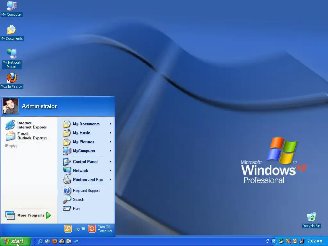Click the taskbar window-list dropdown icon

click(x=267, y=241)
